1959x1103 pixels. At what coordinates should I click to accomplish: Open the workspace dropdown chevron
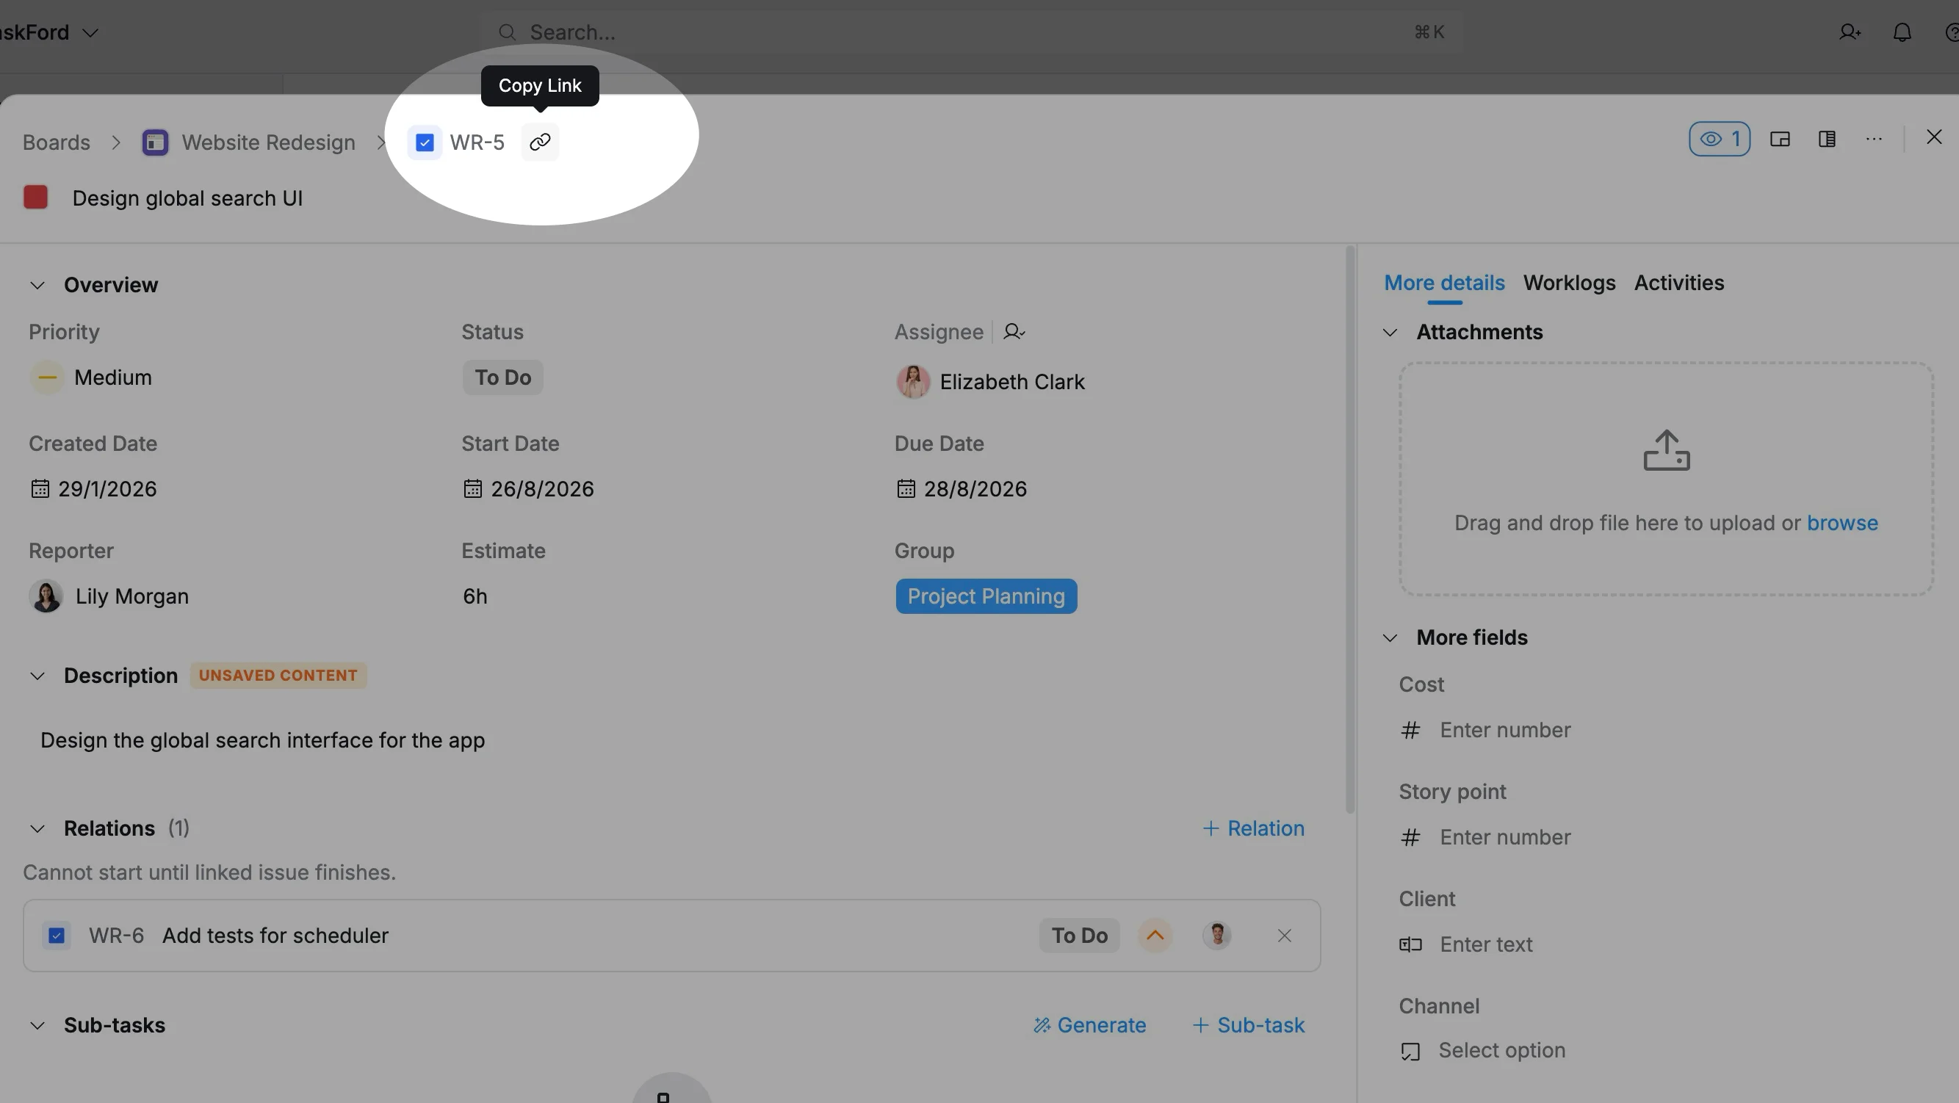90,33
